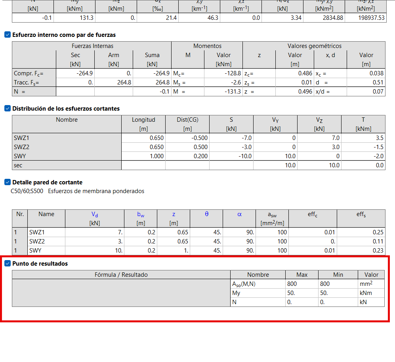Select the blue θ column header
This screenshot has height=362, width=395.
pos(206,214)
